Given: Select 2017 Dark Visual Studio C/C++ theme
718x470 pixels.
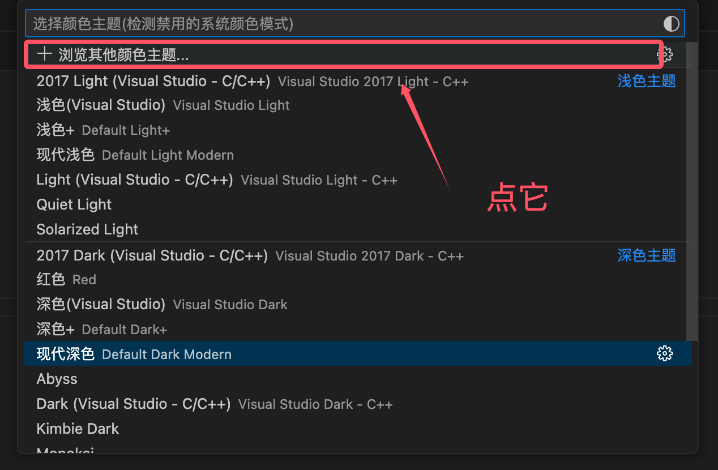Looking at the screenshot, I should [152, 256].
